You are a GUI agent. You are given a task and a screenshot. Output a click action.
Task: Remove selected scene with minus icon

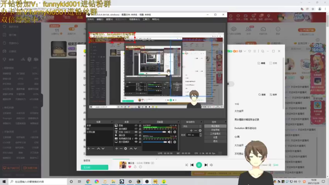pyautogui.click(x=93, y=148)
